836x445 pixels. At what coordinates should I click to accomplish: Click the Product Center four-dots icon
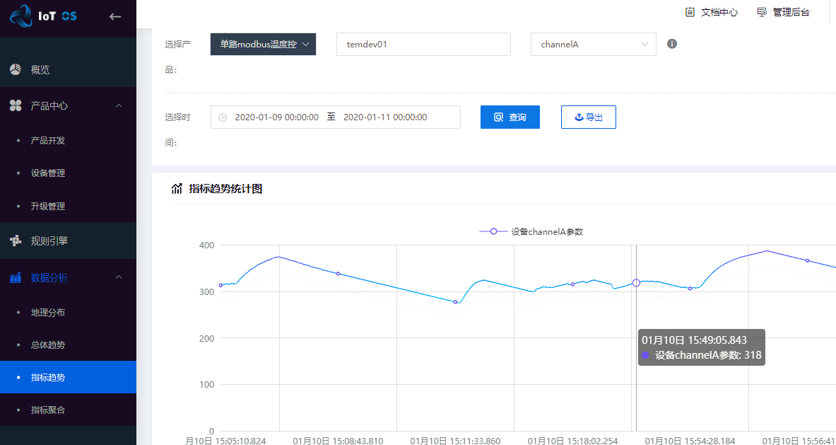pos(16,105)
